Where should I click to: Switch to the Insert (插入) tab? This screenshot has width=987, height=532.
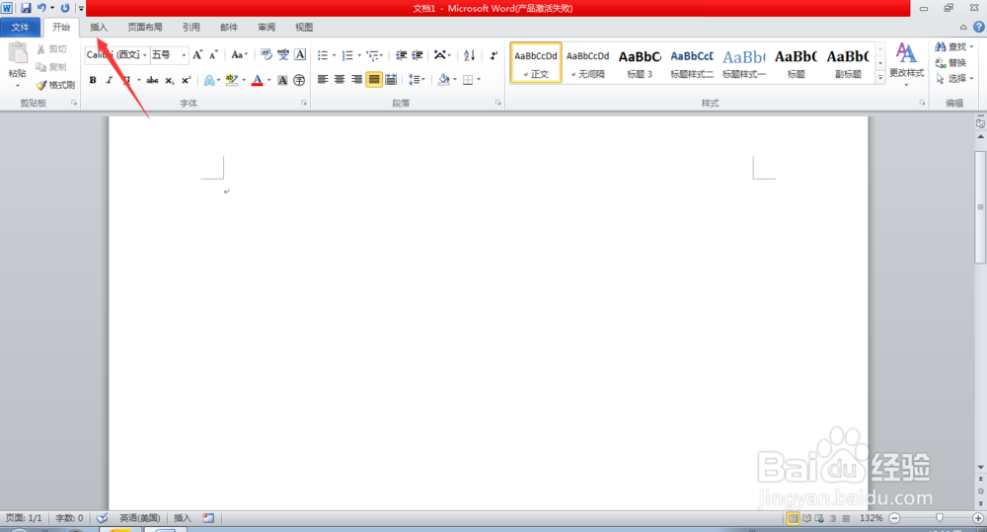99,27
